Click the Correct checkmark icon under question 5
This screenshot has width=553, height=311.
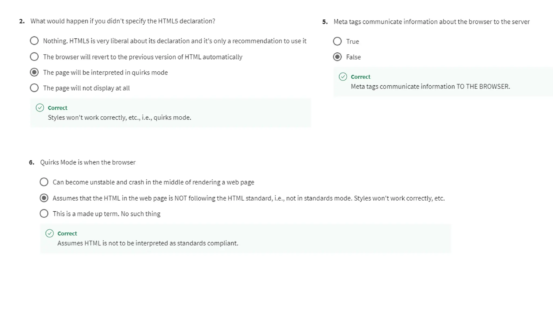[343, 77]
